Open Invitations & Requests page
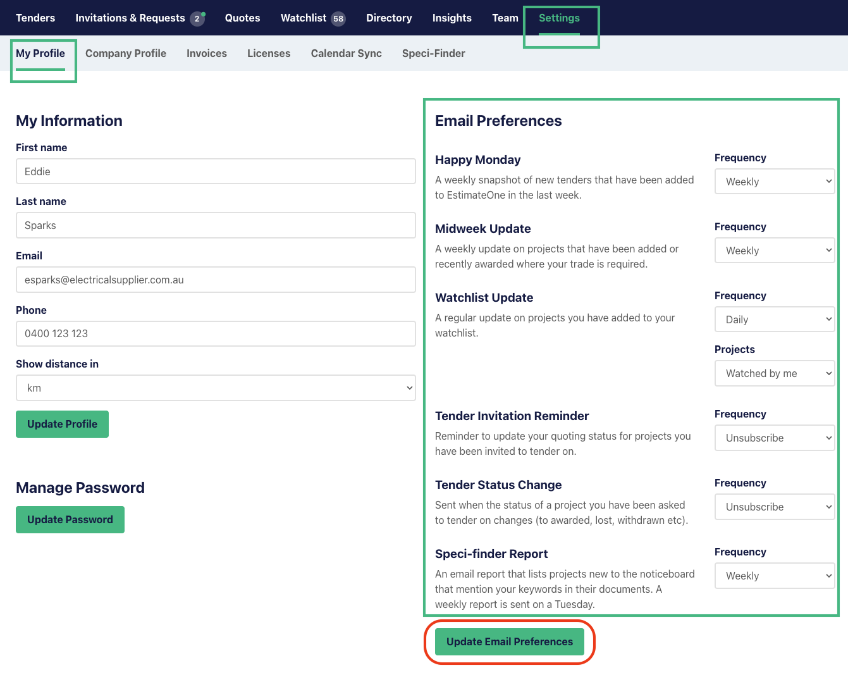Viewport: 848px width, 675px height. click(130, 18)
